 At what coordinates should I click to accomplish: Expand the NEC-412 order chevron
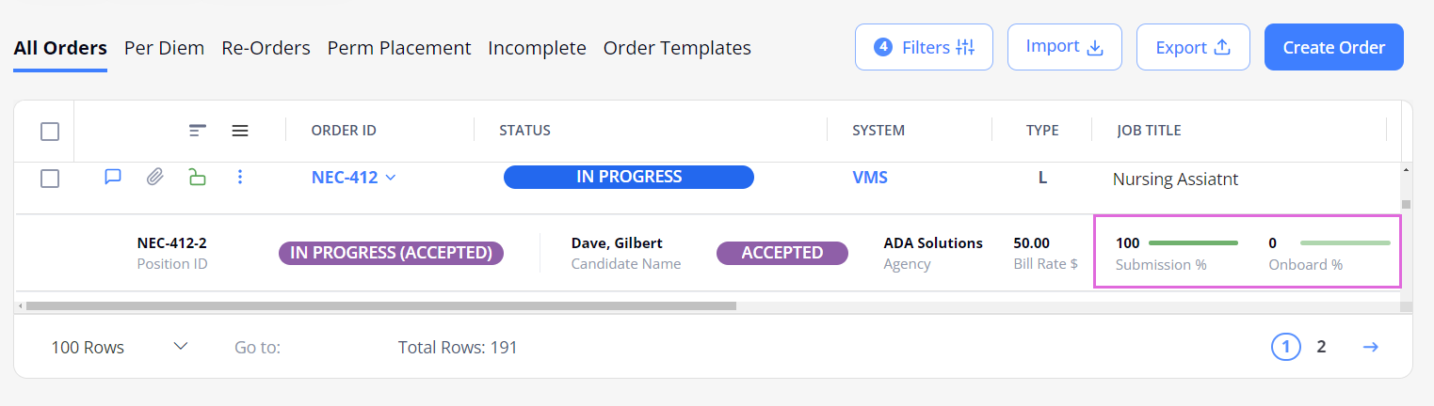coord(391,178)
